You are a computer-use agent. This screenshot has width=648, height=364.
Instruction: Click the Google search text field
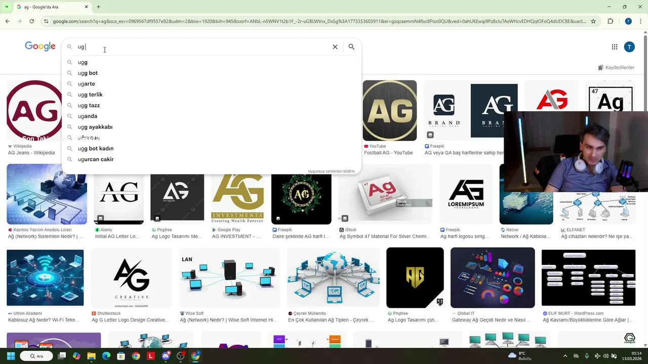click(202, 47)
